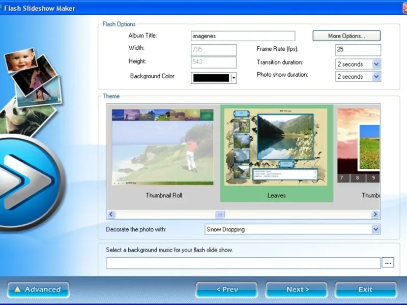Image resolution: width=407 pixels, height=305 pixels.
Task: Proceed with the Next button
Action: pos(297,289)
